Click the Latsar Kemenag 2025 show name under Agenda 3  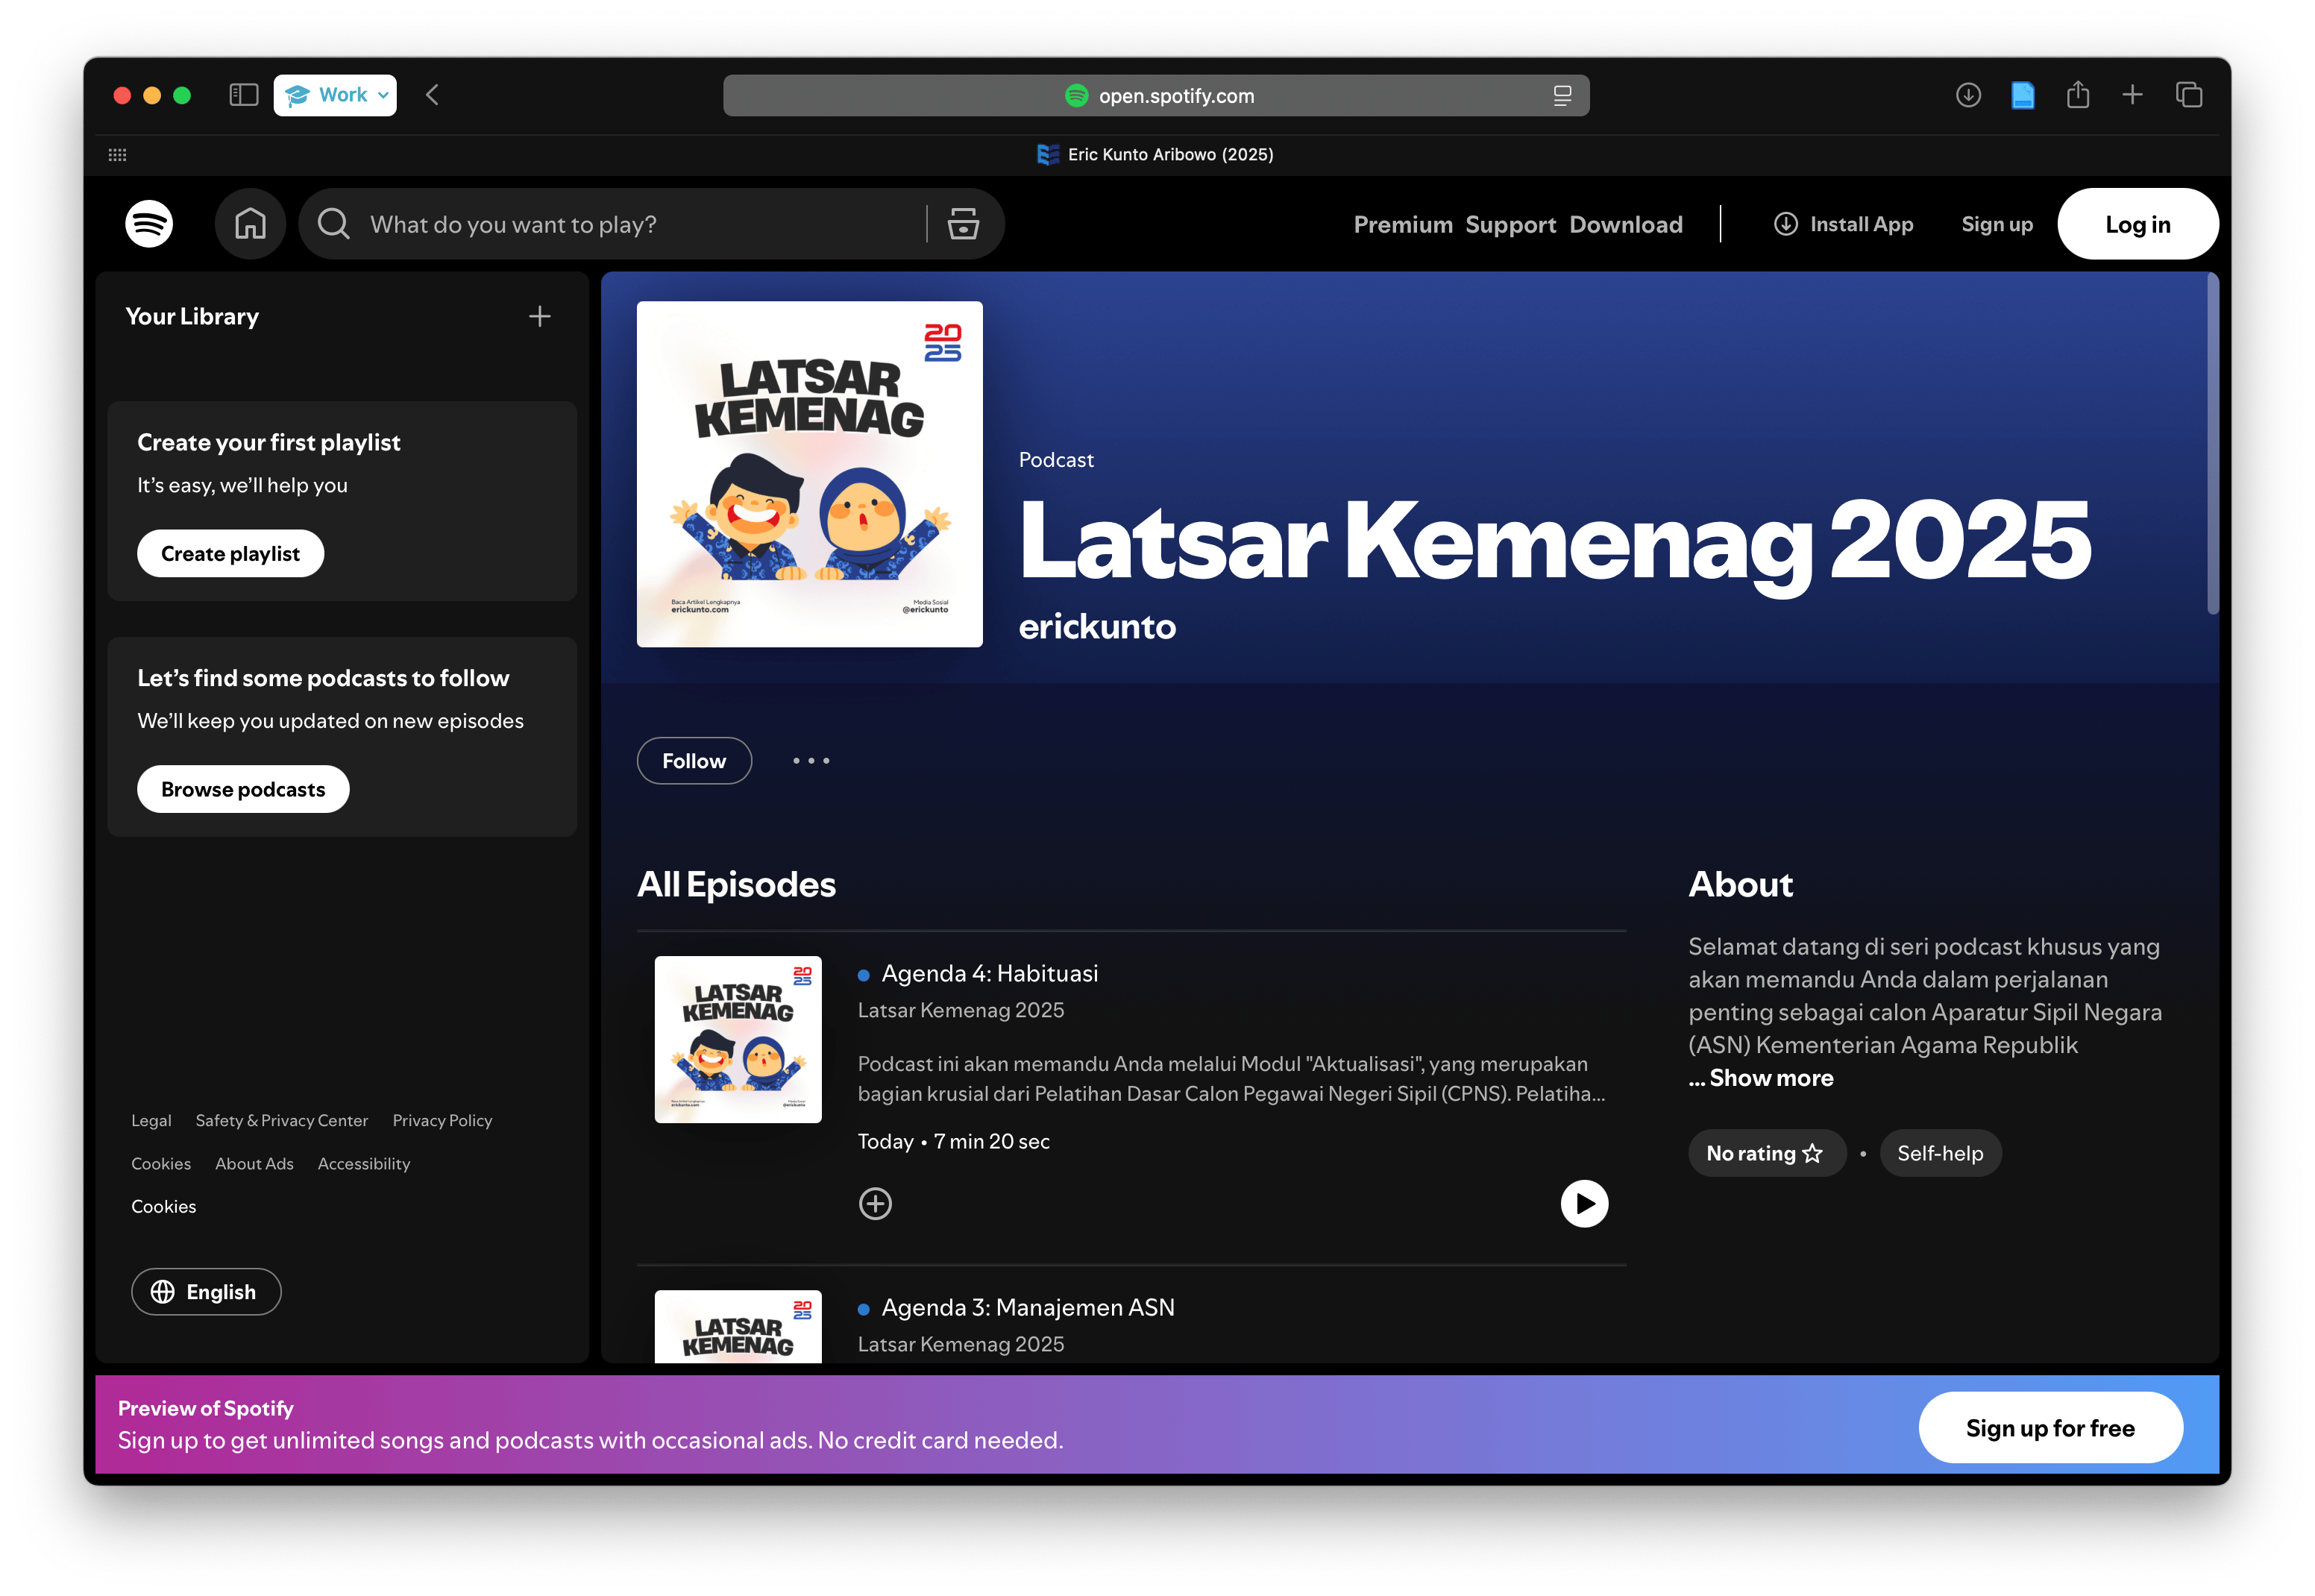960,1344
